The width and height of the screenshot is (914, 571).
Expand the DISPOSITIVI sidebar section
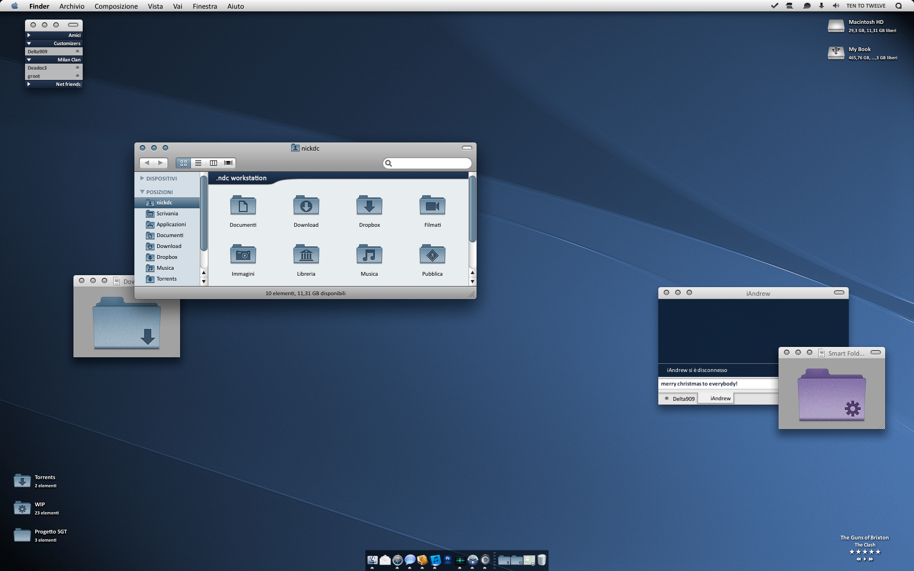coord(142,178)
